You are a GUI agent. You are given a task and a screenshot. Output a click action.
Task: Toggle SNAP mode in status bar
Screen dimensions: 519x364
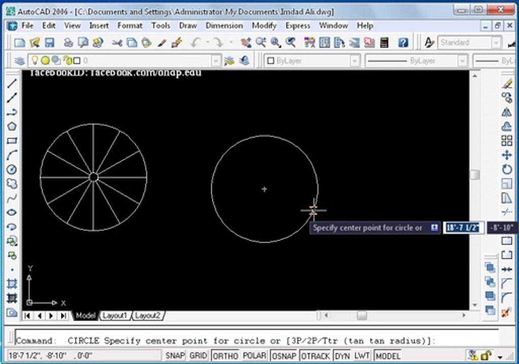point(175,356)
